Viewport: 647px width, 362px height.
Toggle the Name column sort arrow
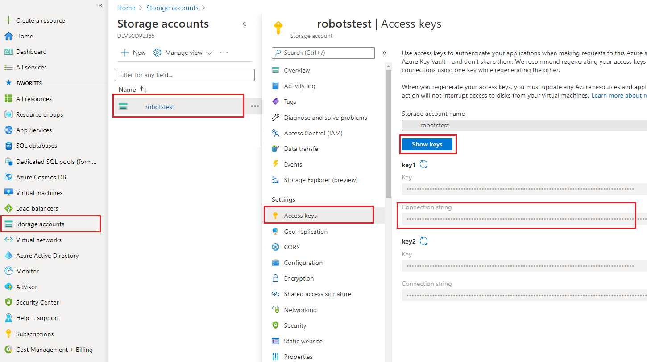pyautogui.click(x=143, y=89)
